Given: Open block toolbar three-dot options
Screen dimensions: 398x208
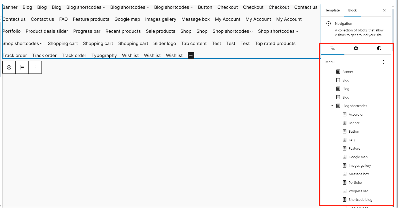Looking at the screenshot, I should tap(35, 67).
